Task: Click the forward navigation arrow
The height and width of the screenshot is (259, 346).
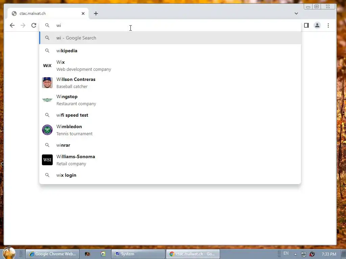Action: pyautogui.click(x=23, y=25)
